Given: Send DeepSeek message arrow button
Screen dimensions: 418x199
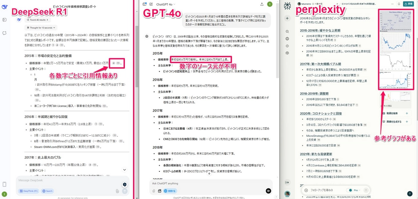Looking at the screenshot, I should click(x=125, y=191).
